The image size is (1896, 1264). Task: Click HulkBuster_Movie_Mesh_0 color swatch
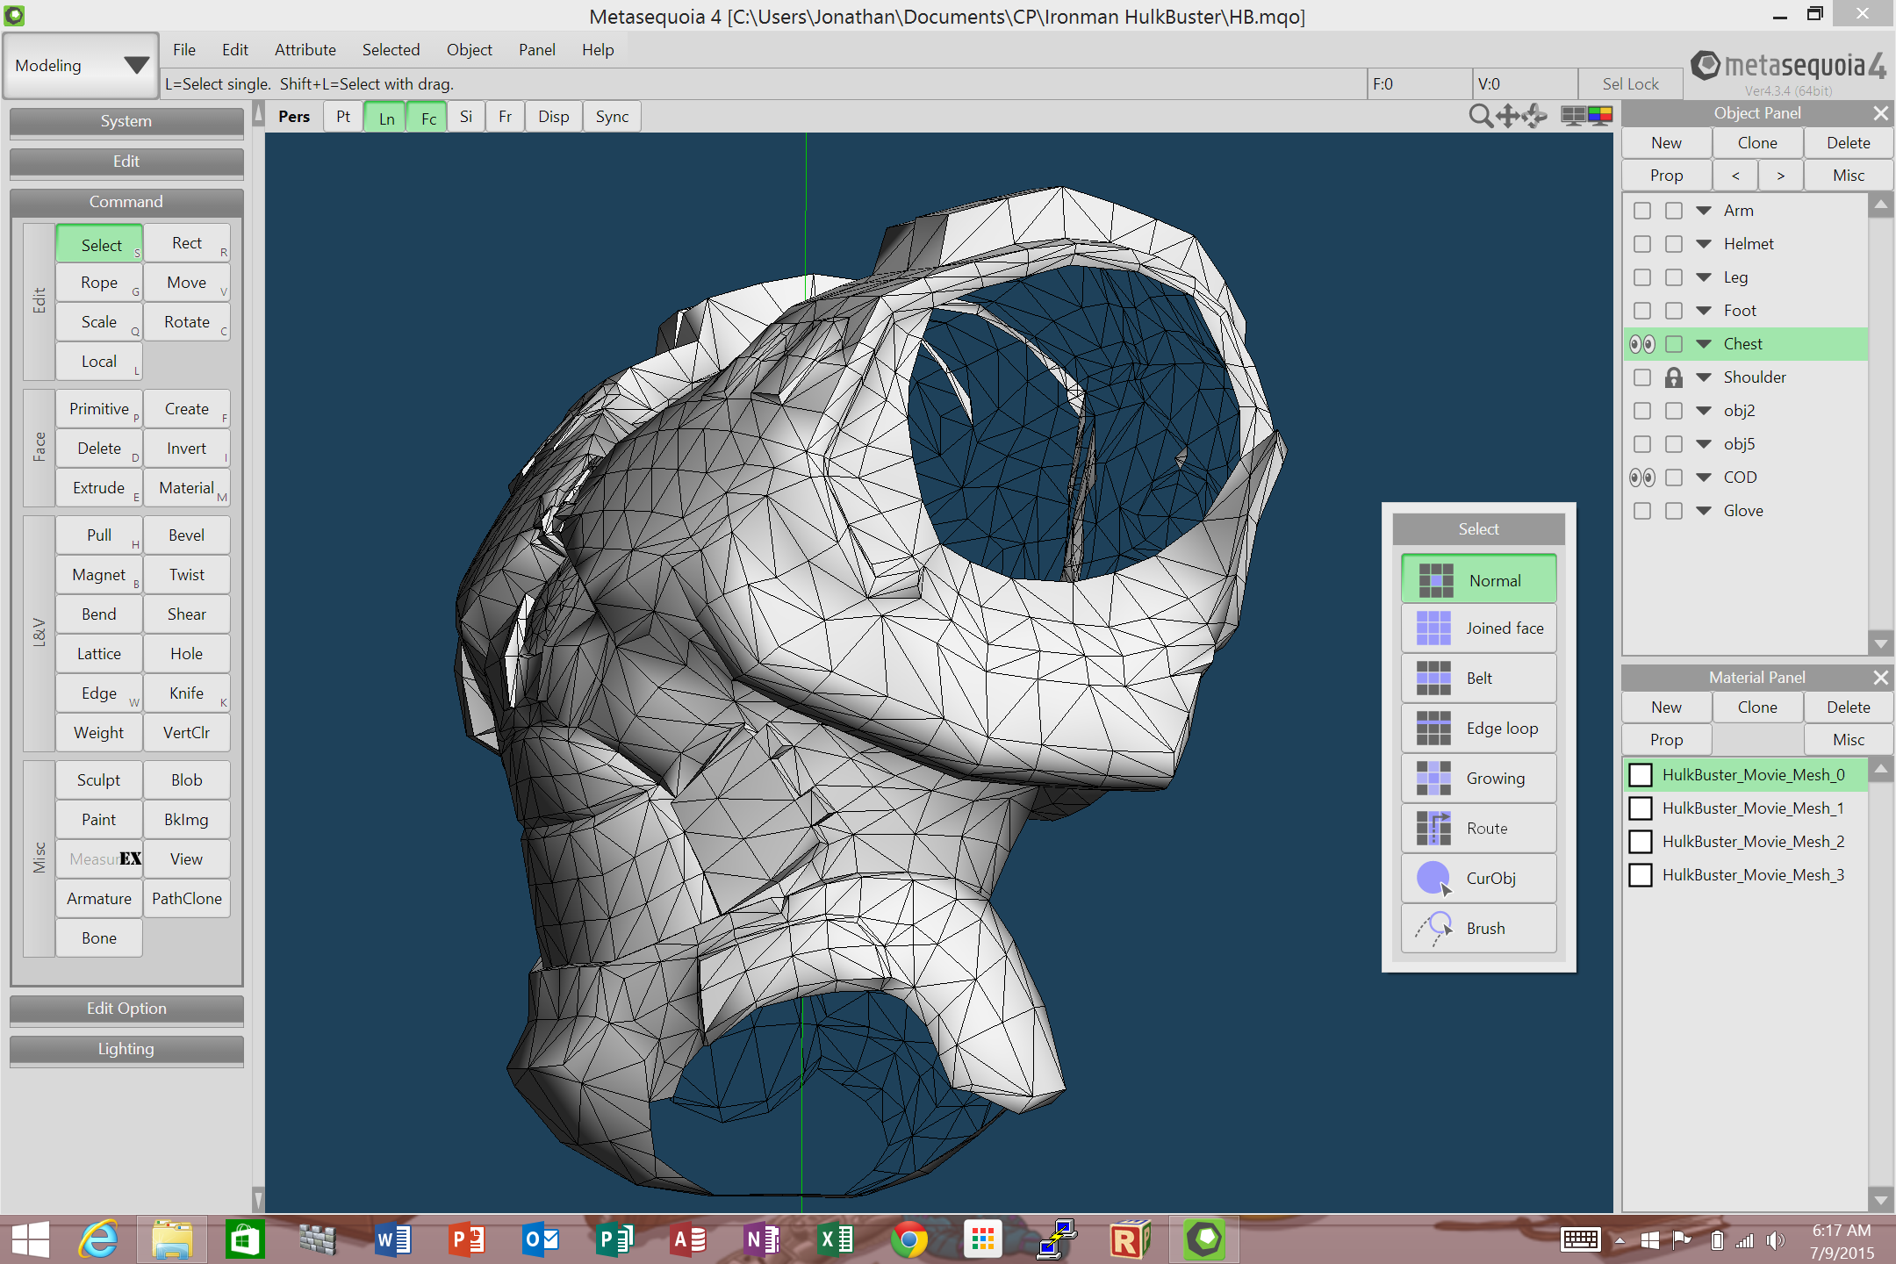click(1641, 775)
